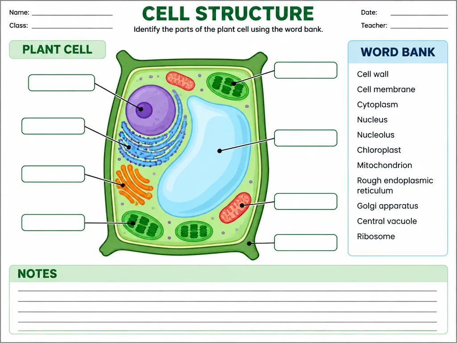Select the left-side label box pointing to a chloroplast

tap(53, 222)
